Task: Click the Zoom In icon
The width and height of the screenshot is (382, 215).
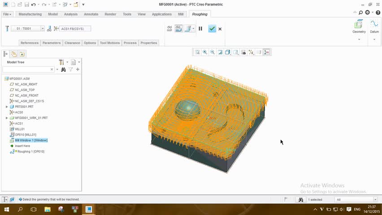Action: pos(205,52)
